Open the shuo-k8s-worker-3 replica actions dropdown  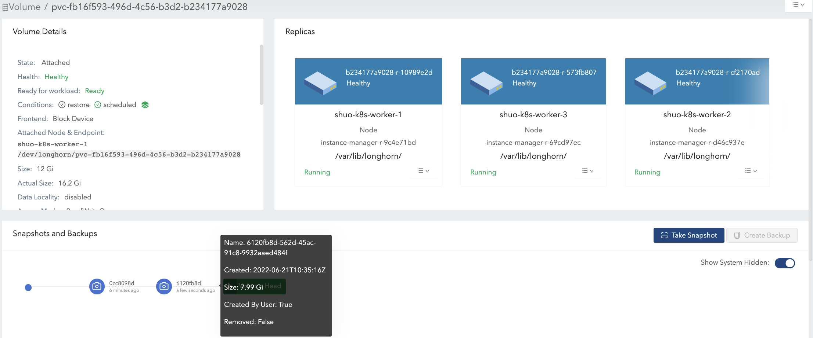point(587,171)
